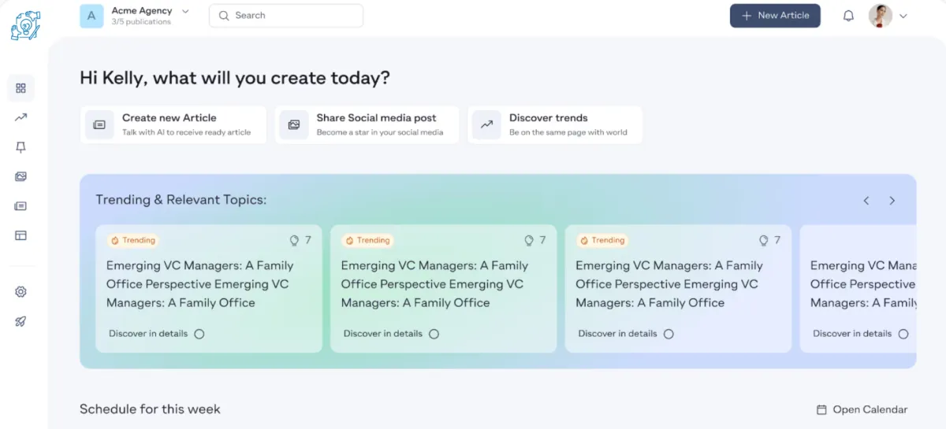
Task: Open the articles list icon in sidebar
Action: (x=20, y=206)
